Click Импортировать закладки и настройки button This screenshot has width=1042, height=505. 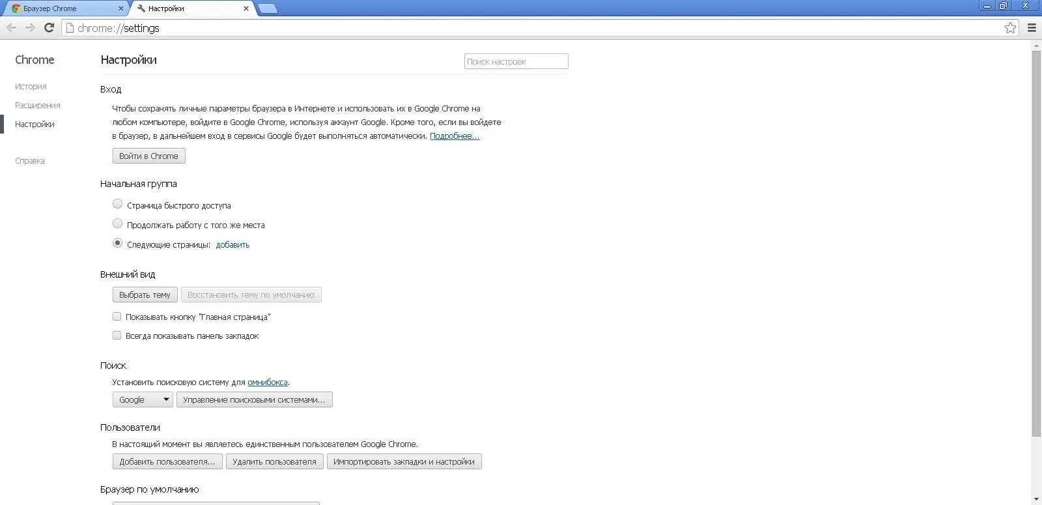[404, 461]
